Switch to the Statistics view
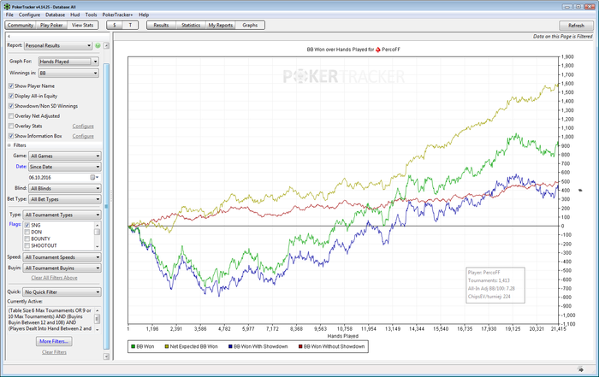Screen dimensions: 599x377 click(191, 25)
